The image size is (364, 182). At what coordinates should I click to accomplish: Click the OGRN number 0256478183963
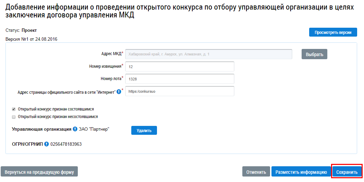[x=66, y=144]
